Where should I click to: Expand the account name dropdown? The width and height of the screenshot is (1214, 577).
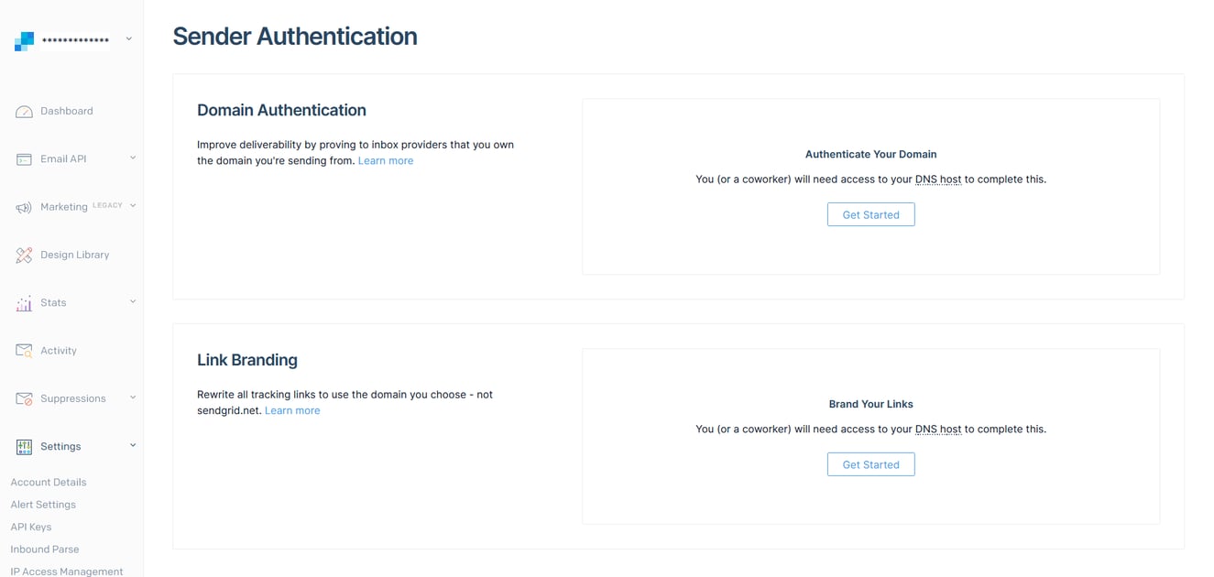[127, 39]
